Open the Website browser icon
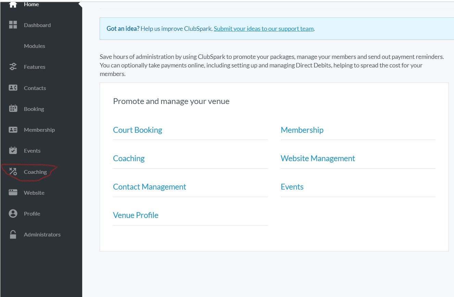The image size is (454, 297). pyautogui.click(x=13, y=192)
